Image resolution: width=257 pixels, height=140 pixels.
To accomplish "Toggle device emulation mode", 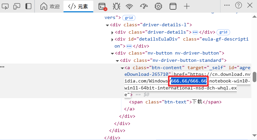I will tap(17, 6).
